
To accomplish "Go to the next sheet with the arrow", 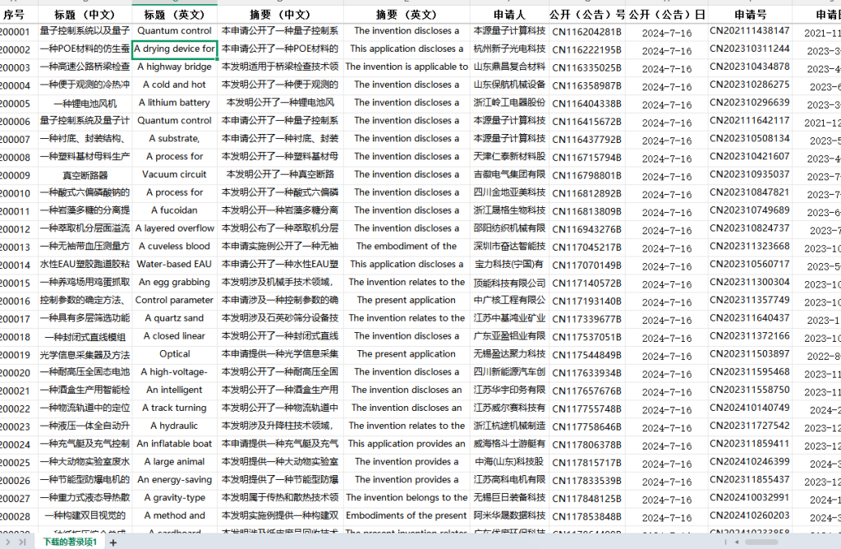I will tap(8, 542).
